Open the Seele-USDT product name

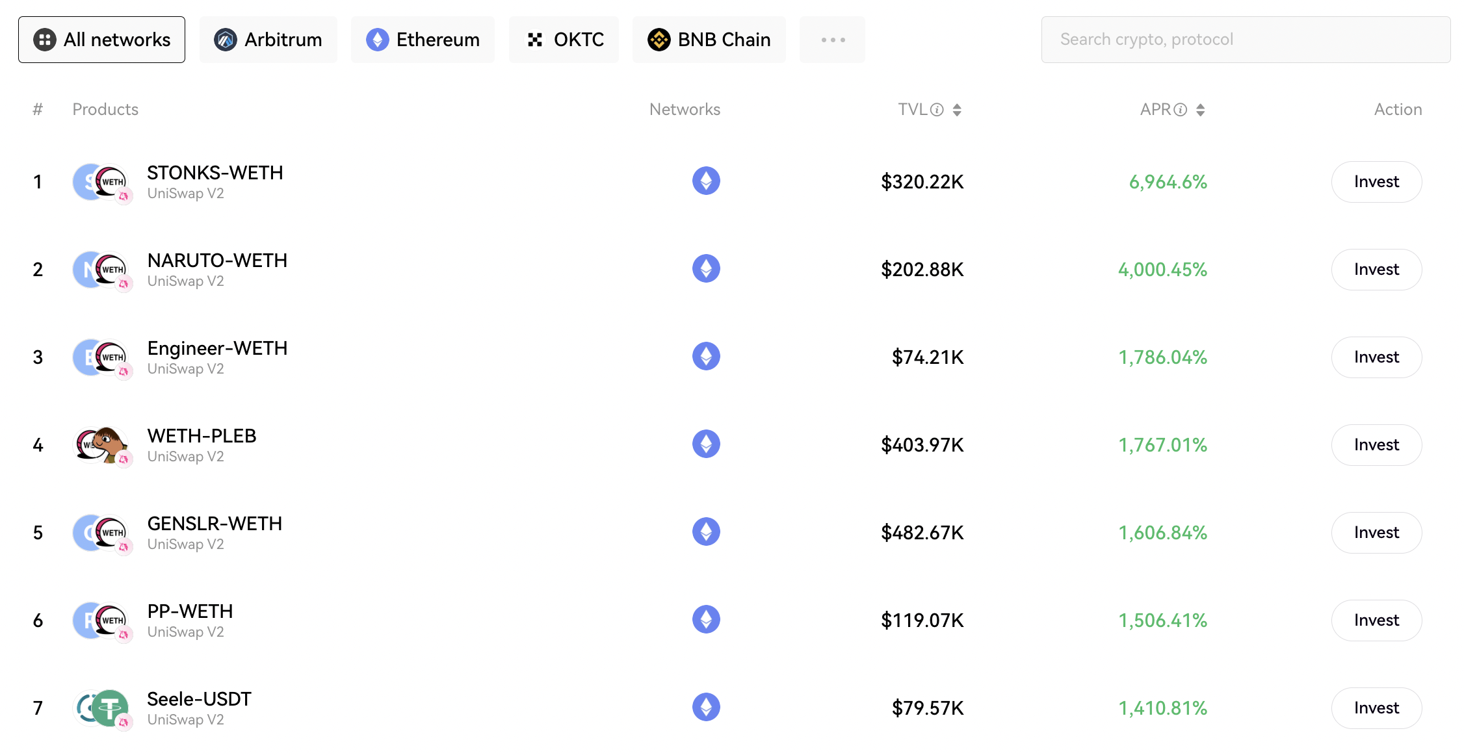coord(199,699)
